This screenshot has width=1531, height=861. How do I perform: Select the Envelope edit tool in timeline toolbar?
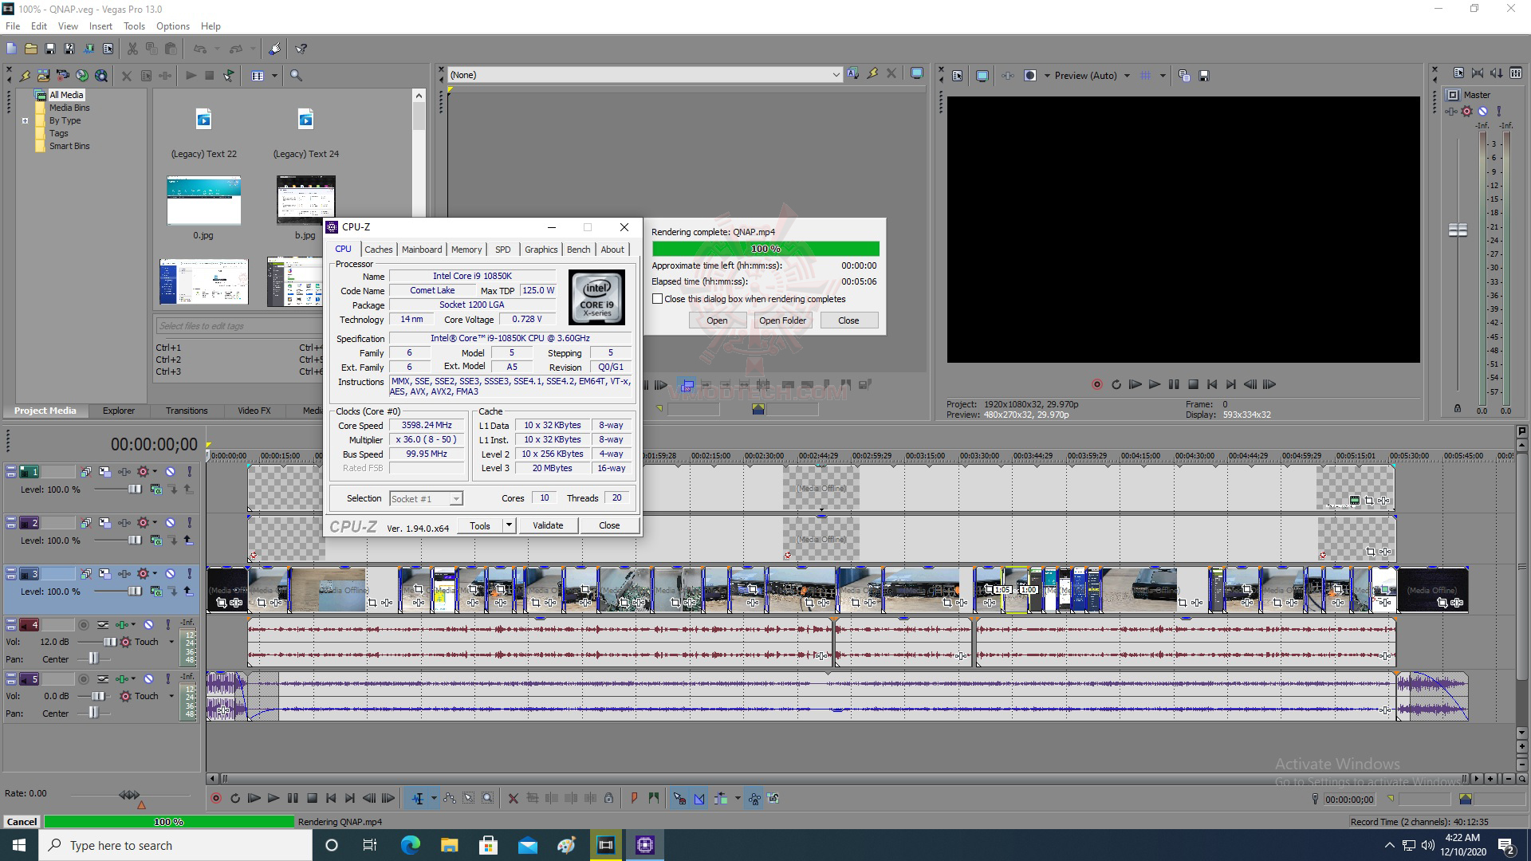450,798
